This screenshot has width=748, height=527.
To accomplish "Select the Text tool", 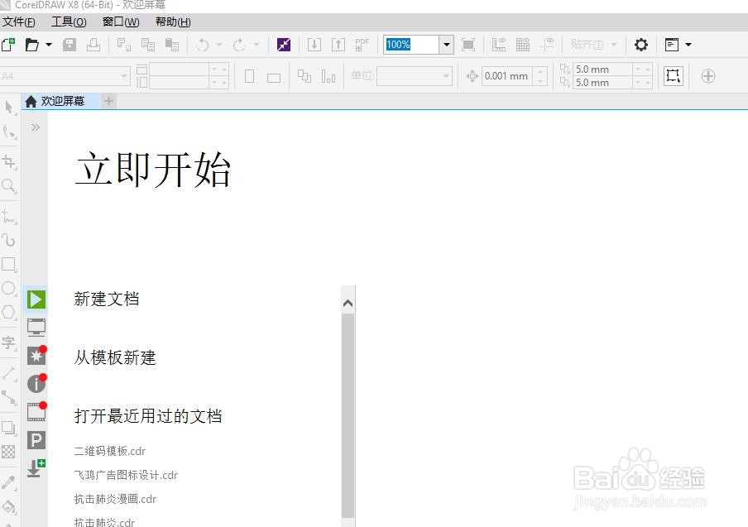I will click(x=10, y=343).
